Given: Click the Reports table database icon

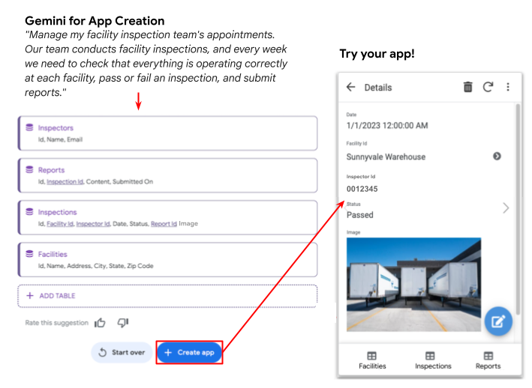Looking at the screenshot, I should click(x=29, y=169).
